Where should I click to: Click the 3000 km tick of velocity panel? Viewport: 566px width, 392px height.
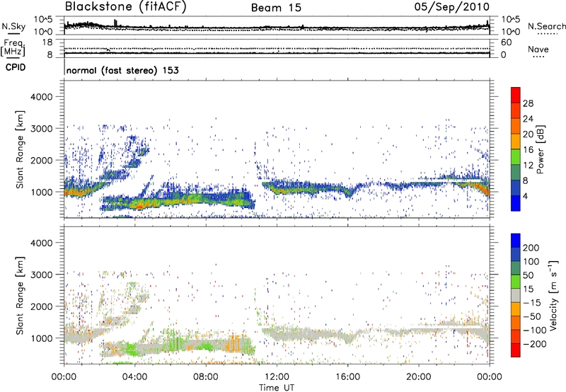click(42, 275)
